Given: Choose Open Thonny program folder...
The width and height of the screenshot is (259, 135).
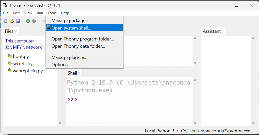Looking at the screenshot, I should click(84, 39).
